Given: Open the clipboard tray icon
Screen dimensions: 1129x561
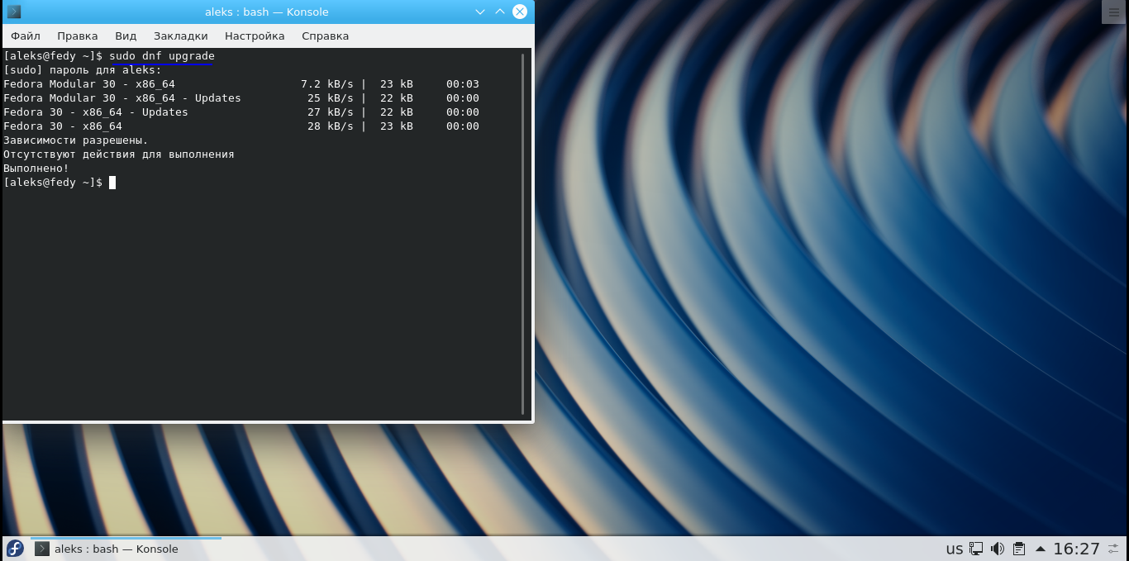Looking at the screenshot, I should click(1019, 549).
